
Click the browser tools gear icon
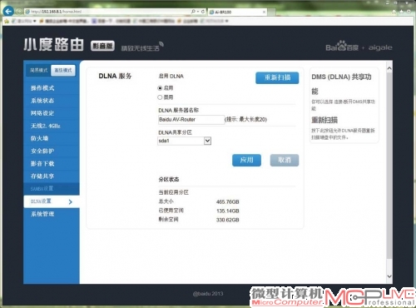coord(409,12)
